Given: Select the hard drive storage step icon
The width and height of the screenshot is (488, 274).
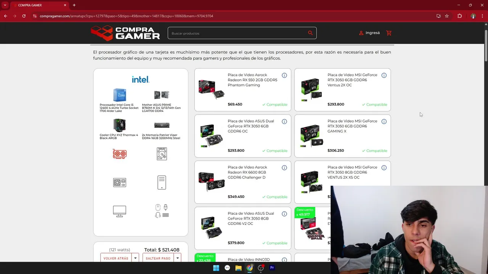Looking at the screenshot, I should click(162, 154).
